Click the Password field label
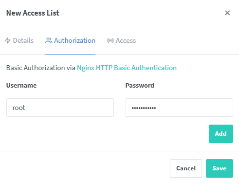This screenshot has width=239, height=184. point(140,86)
